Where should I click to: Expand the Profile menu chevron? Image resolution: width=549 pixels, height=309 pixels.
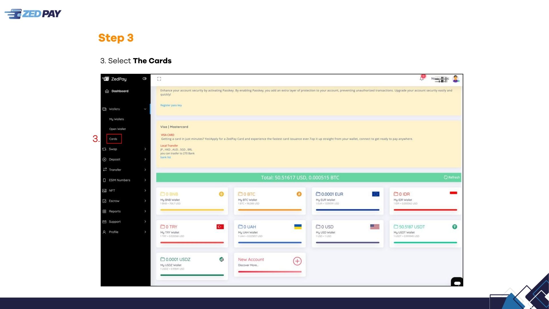pos(145,232)
